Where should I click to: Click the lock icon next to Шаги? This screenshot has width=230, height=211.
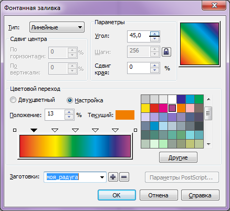tap(166, 52)
